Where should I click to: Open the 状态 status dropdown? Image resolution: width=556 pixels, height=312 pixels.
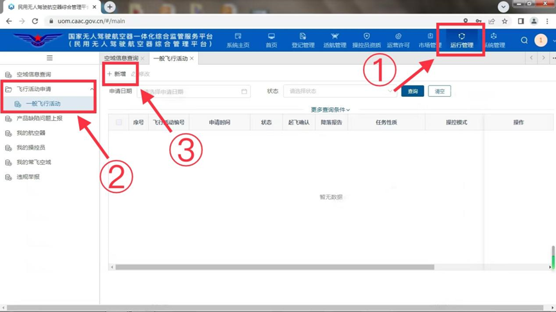click(x=340, y=91)
